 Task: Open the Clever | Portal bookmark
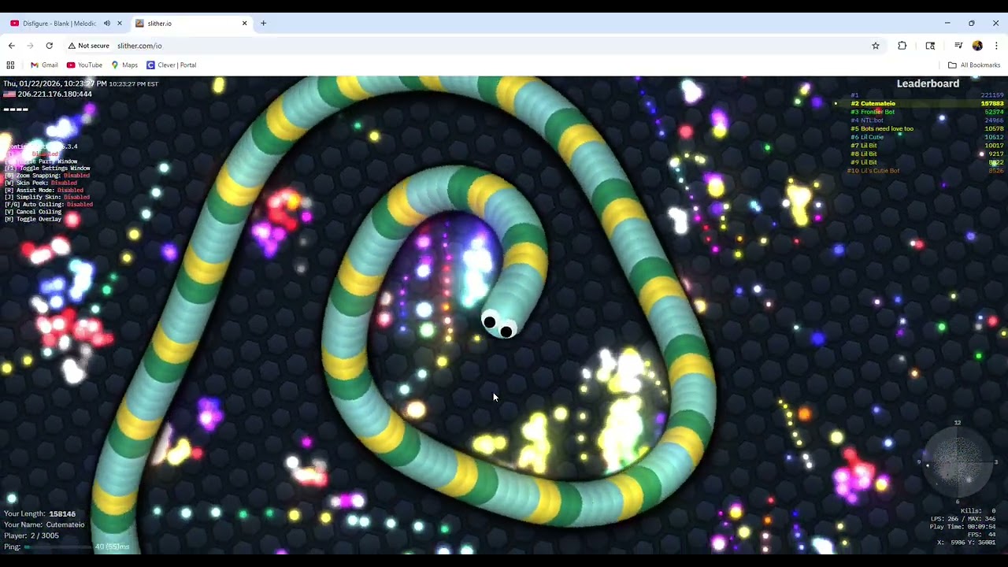click(x=171, y=65)
